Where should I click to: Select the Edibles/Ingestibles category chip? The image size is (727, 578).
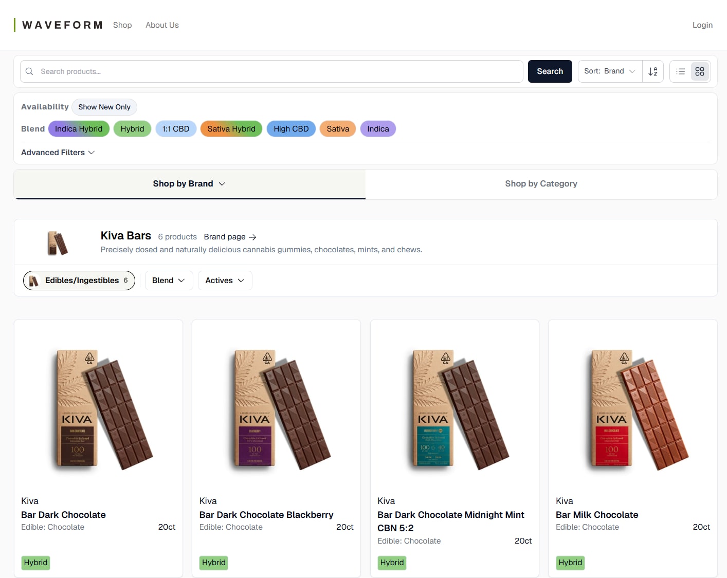[x=79, y=281]
